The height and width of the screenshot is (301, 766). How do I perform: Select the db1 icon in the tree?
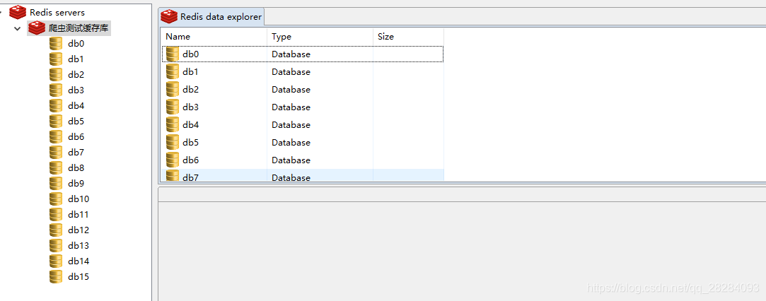click(x=56, y=59)
